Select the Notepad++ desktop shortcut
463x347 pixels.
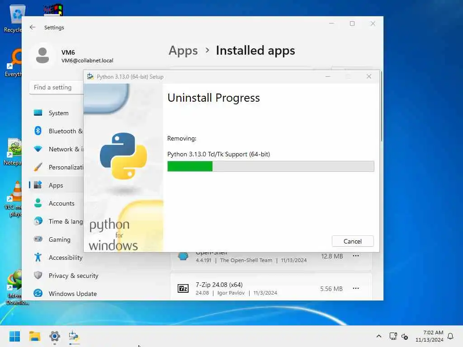(12, 152)
